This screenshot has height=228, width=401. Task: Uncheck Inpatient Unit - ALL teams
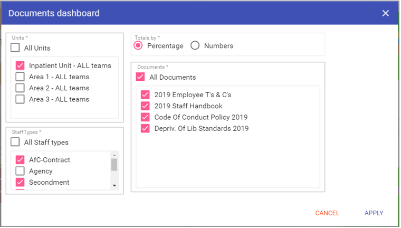point(21,66)
